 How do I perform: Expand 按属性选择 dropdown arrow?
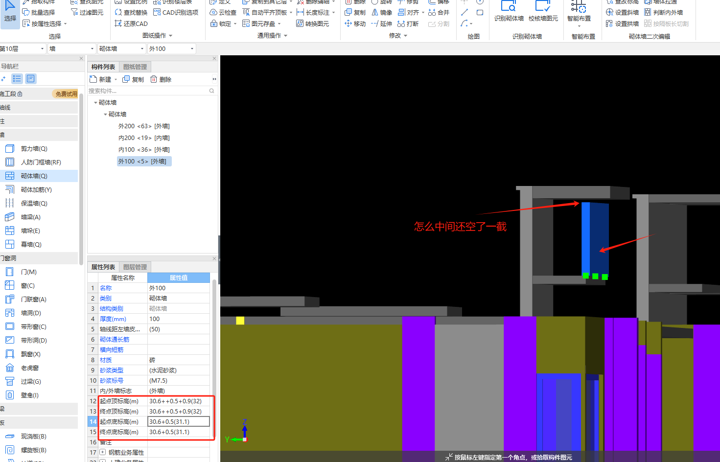(x=65, y=24)
